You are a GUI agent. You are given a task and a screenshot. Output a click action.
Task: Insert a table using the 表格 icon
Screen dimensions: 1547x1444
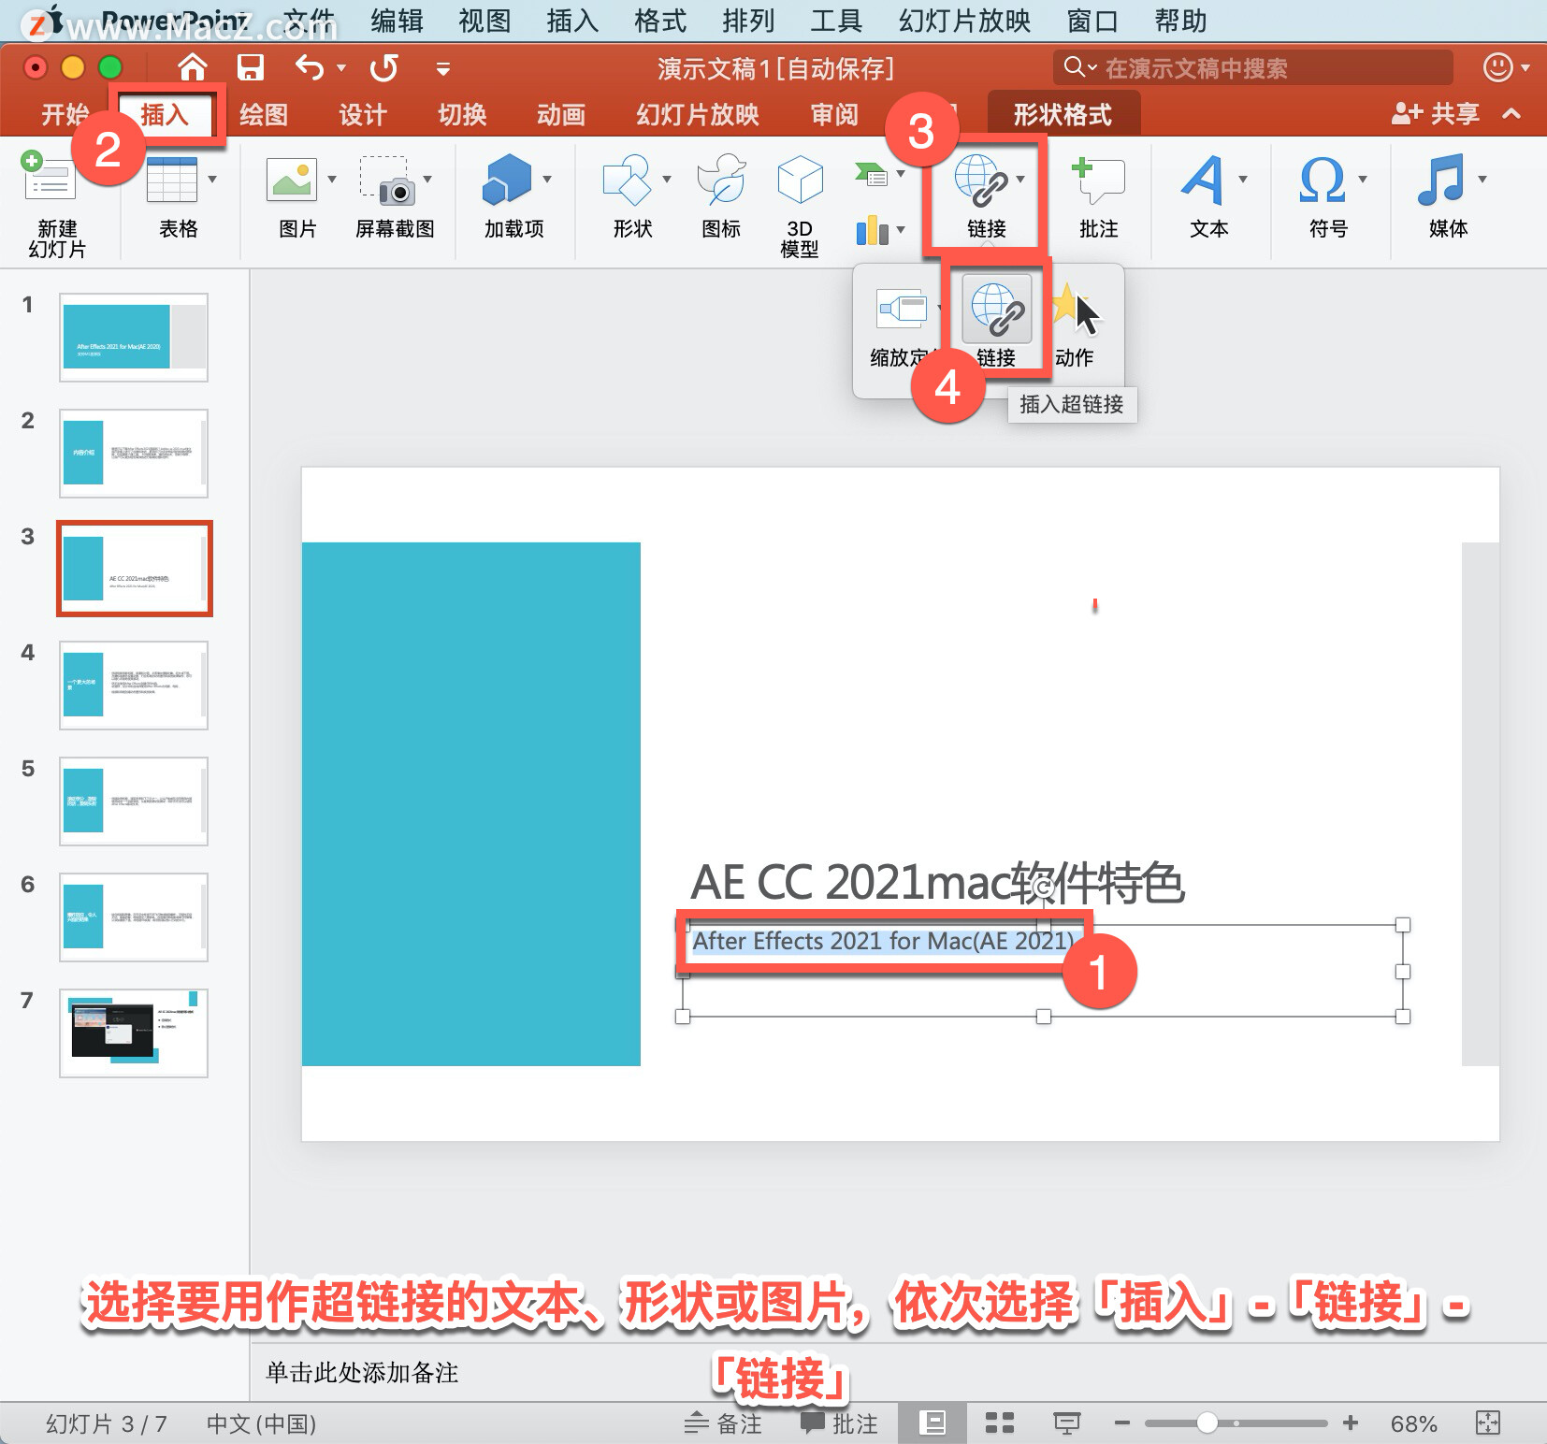(172, 178)
